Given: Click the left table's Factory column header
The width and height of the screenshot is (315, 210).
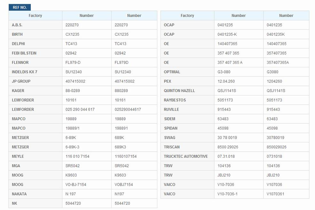Looking at the screenshot, I should point(35,15).
